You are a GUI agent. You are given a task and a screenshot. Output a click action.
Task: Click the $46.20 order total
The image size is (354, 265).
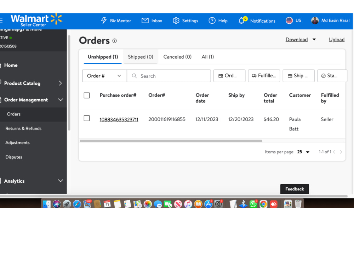pyautogui.click(x=271, y=119)
